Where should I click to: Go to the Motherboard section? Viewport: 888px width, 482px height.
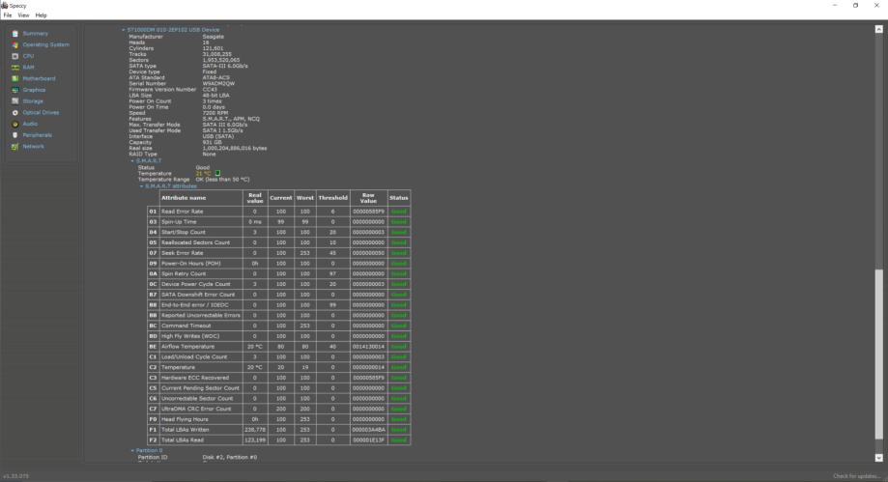39,79
